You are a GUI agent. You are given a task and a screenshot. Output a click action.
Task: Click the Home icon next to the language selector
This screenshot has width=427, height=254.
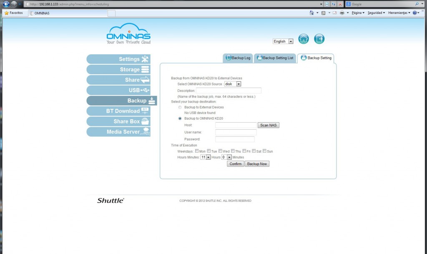[304, 39]
